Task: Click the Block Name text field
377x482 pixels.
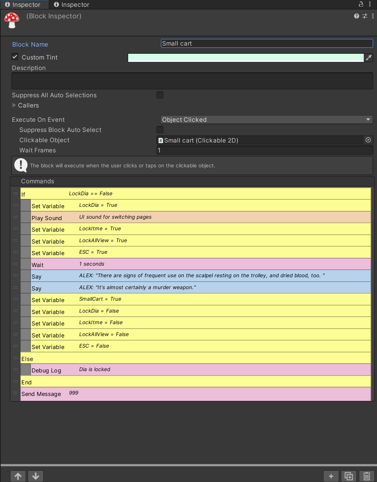Action: tap(267, 44)
